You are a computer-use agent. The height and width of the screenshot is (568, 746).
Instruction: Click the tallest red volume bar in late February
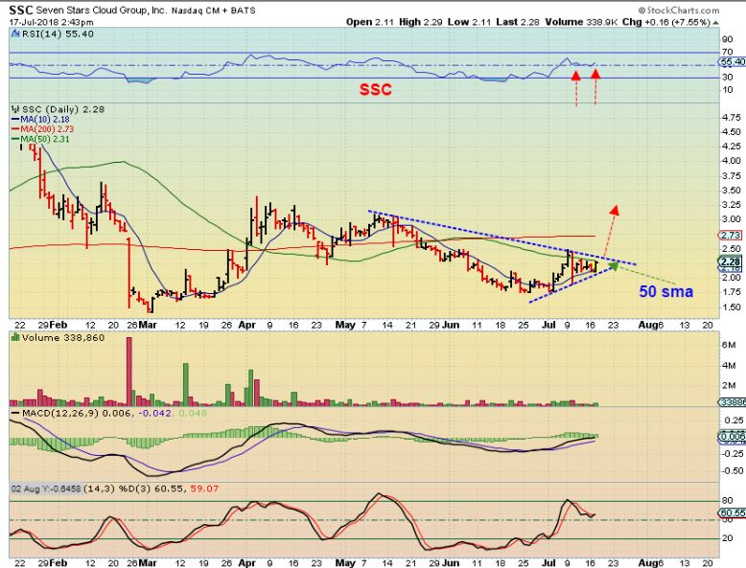[x=128, y=372]
